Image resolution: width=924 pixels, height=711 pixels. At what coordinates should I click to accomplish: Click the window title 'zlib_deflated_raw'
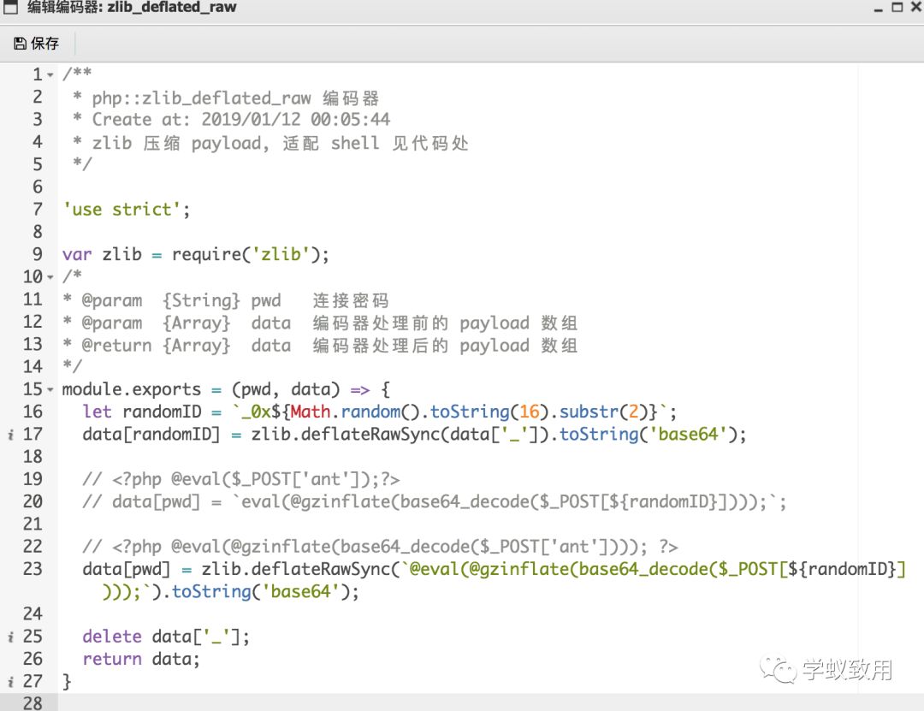[x=171, y=7]
